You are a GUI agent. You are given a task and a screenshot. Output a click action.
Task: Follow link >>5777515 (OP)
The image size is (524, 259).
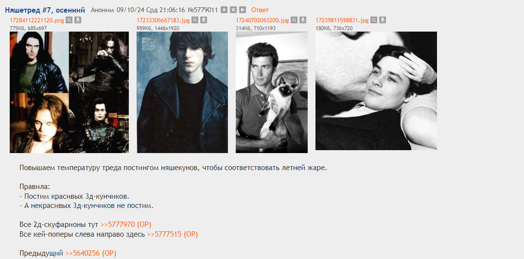click(173, 234)
